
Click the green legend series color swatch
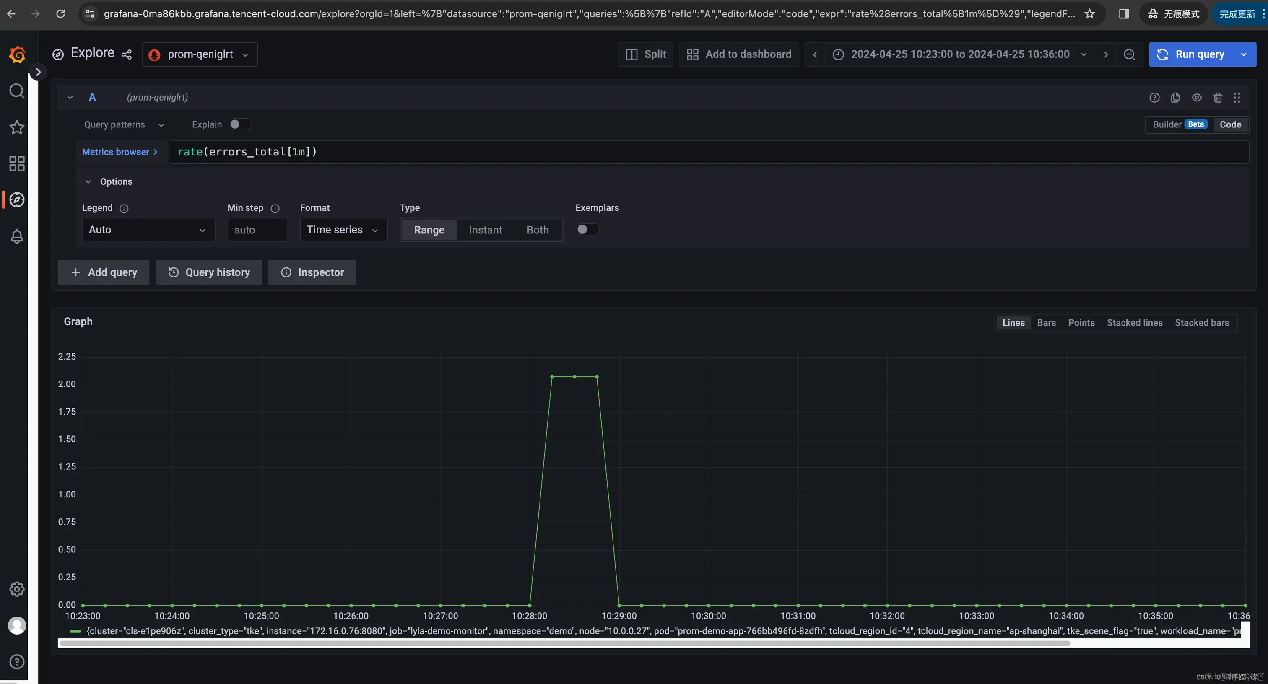pos(75,631)
